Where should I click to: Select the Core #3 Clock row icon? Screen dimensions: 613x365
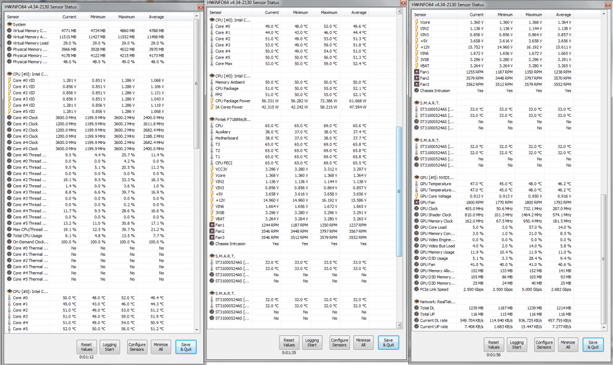(x=9, y=136)
